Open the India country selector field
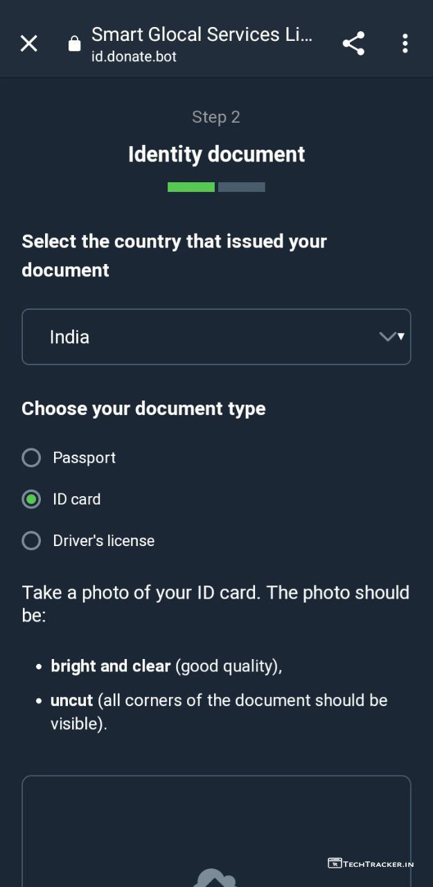The width and height of the screenshot is (433, 887). coord(208,337)
